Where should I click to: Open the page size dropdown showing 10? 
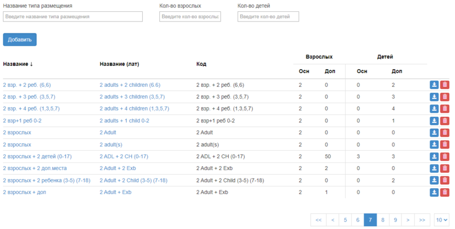pyautogui.click(x=441, y=219)
